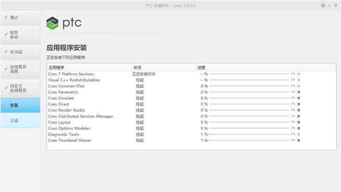The image size is (341, 192).
Task: Cancel installation of Creo Distributed Services Manager
Action: click(299, 116)
